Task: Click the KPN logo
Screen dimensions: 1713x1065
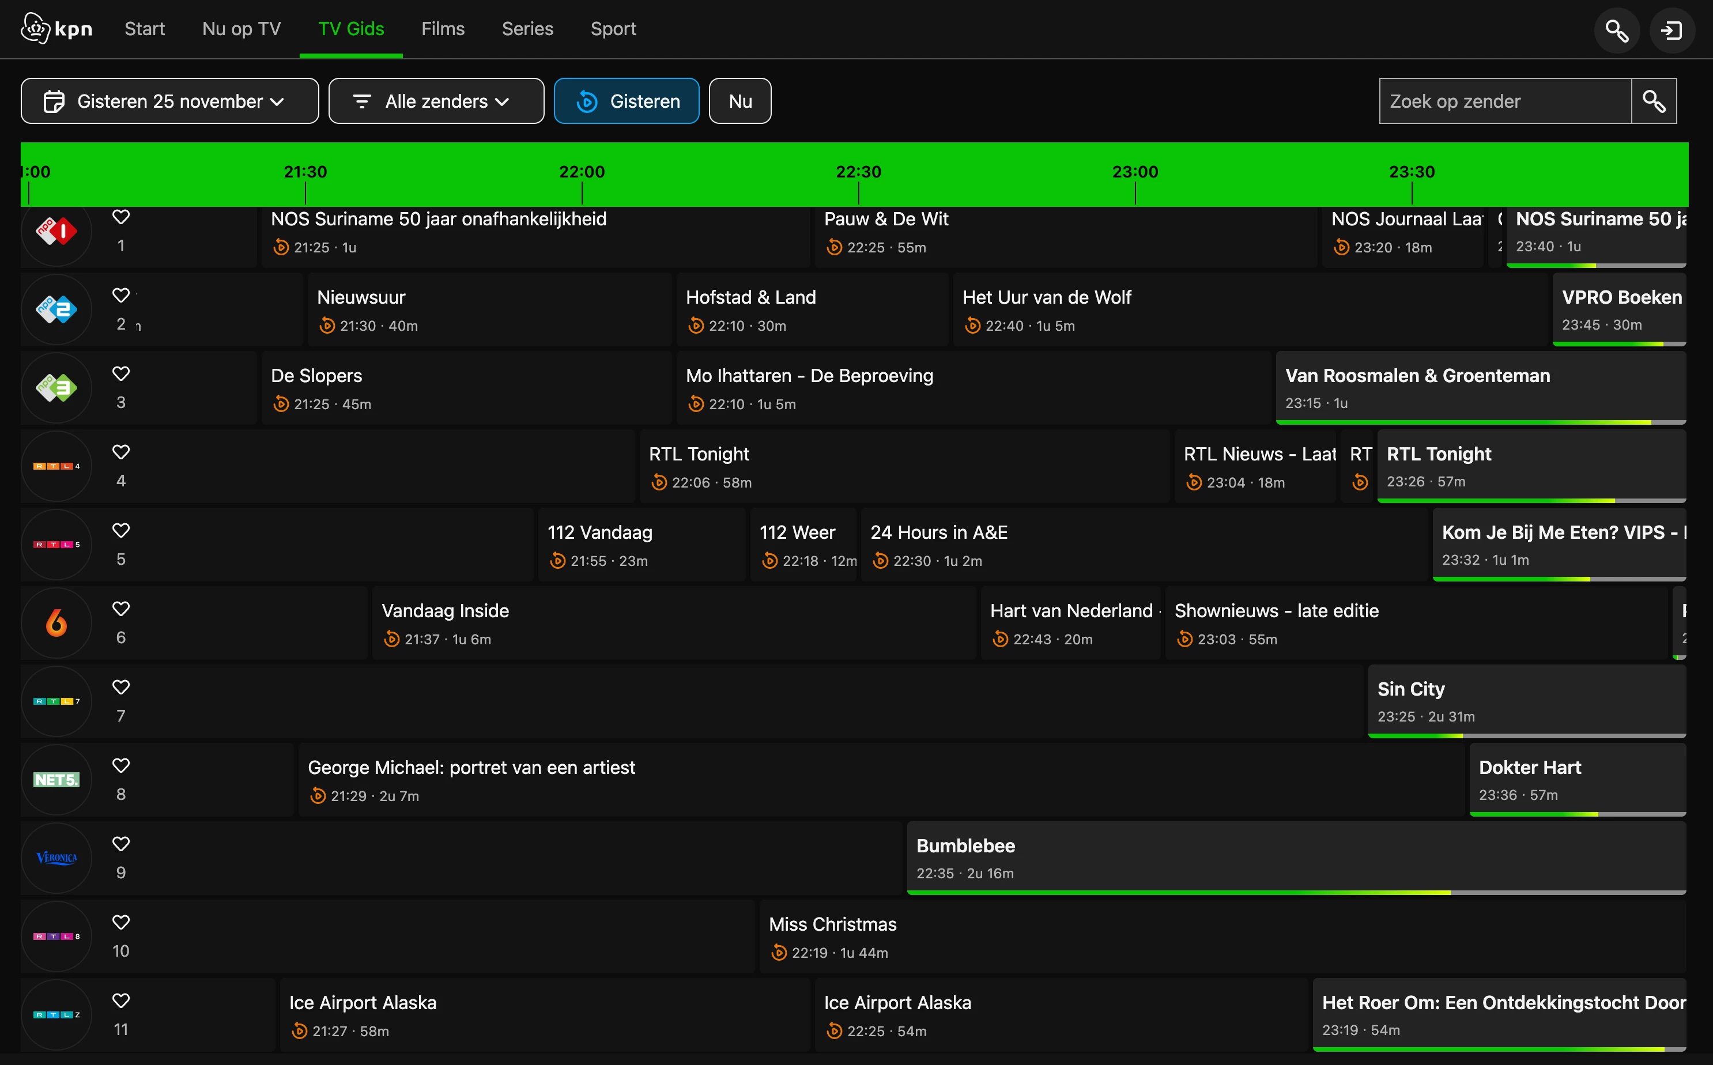Action: pyautogui.click(x=56, y=29)
